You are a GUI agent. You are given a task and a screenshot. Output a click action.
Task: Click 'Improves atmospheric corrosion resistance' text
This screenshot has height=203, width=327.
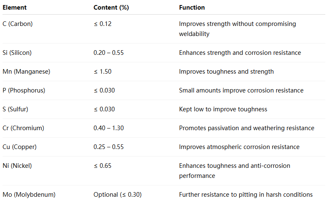[x=239, y=147]
